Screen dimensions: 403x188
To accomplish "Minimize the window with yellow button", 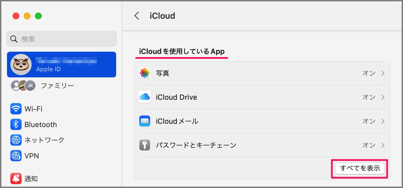I will (27, 16).
